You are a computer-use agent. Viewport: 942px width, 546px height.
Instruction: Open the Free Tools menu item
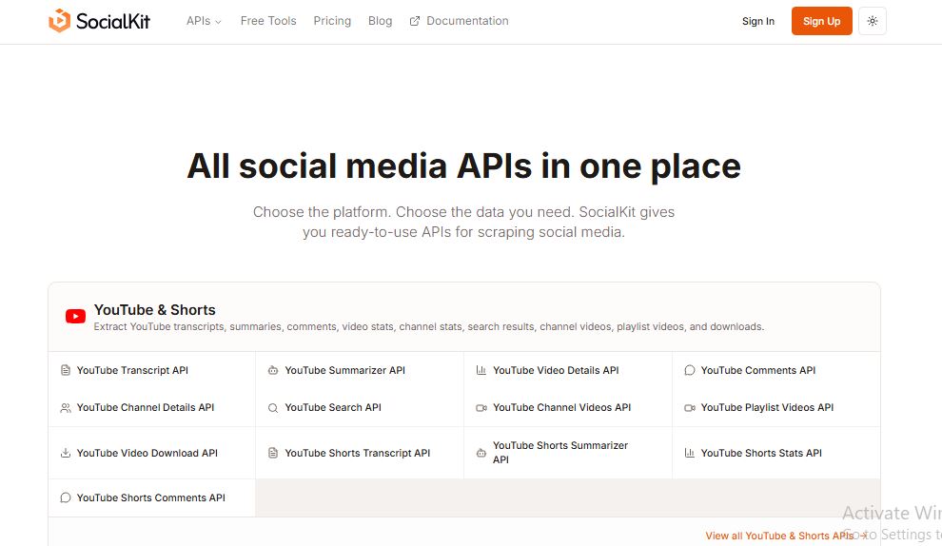268,21
